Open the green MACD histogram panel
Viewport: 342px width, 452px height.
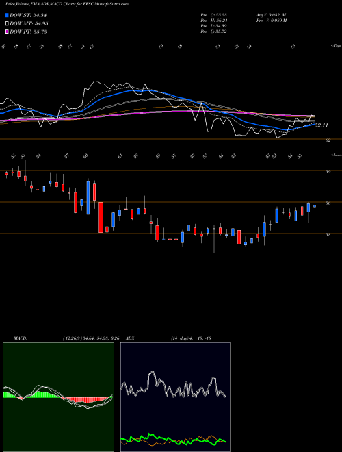click(58, 397)
